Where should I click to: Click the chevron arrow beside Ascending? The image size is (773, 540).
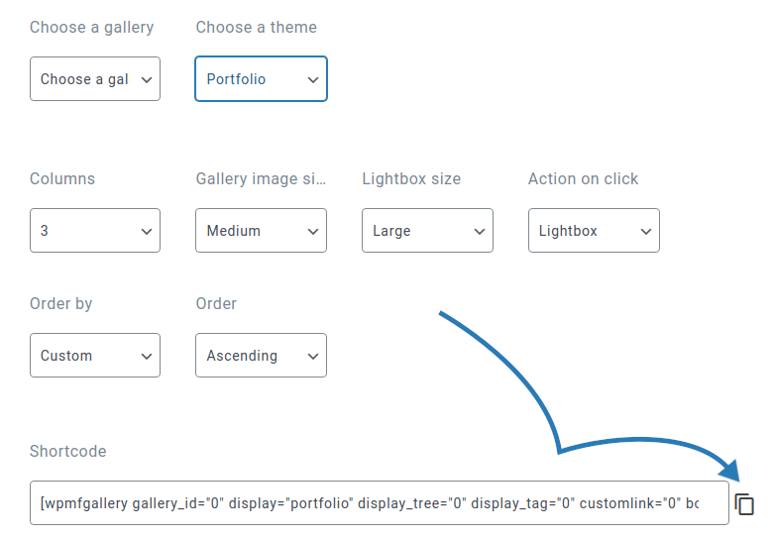click(x=313, y=356)
